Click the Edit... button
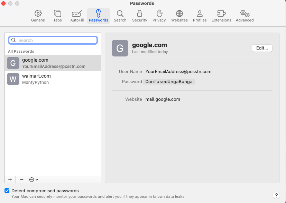286x203 pixels. click(262, 48)
